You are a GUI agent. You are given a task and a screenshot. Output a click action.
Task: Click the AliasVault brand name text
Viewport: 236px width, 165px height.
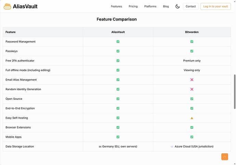tap(25, 6)
